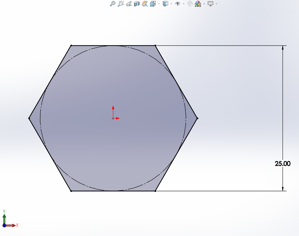Click the Zoom to Fit icon
The width and height of the screenshot is (299, 236).
112,4
